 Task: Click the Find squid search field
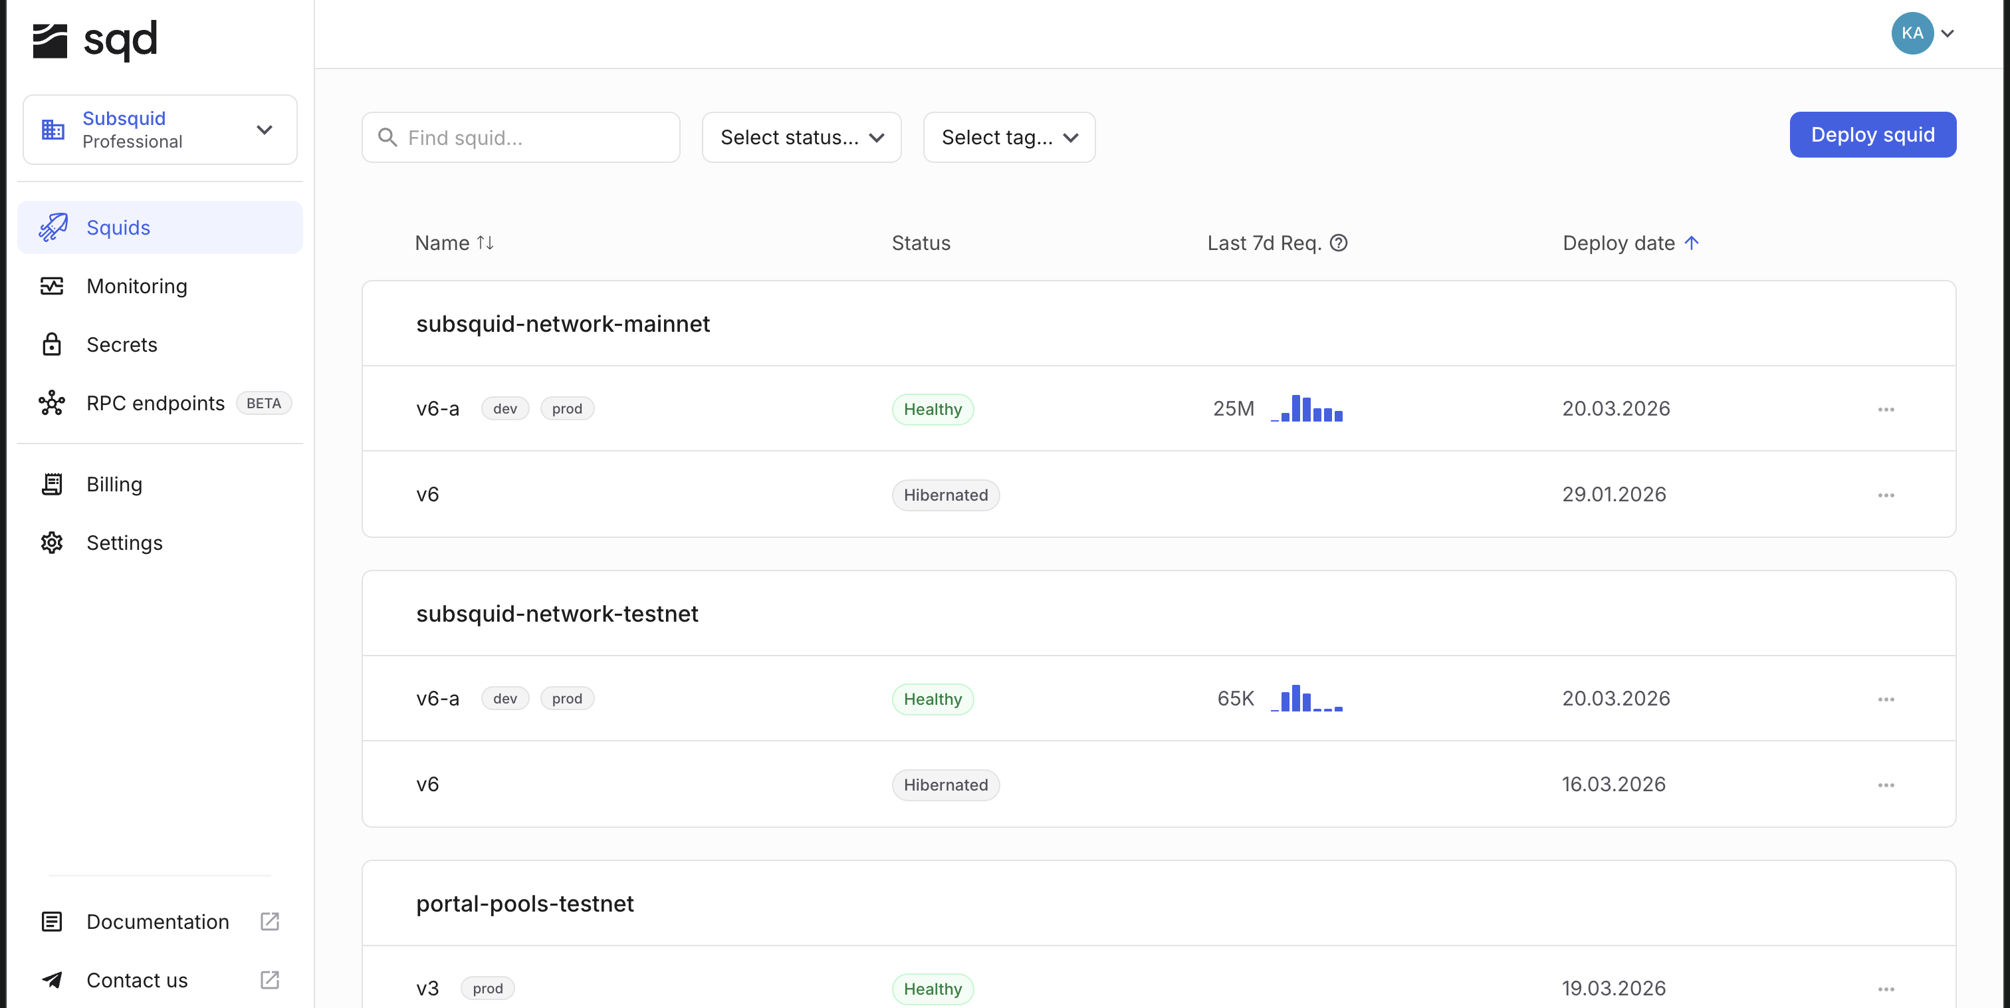pos(520,138)
